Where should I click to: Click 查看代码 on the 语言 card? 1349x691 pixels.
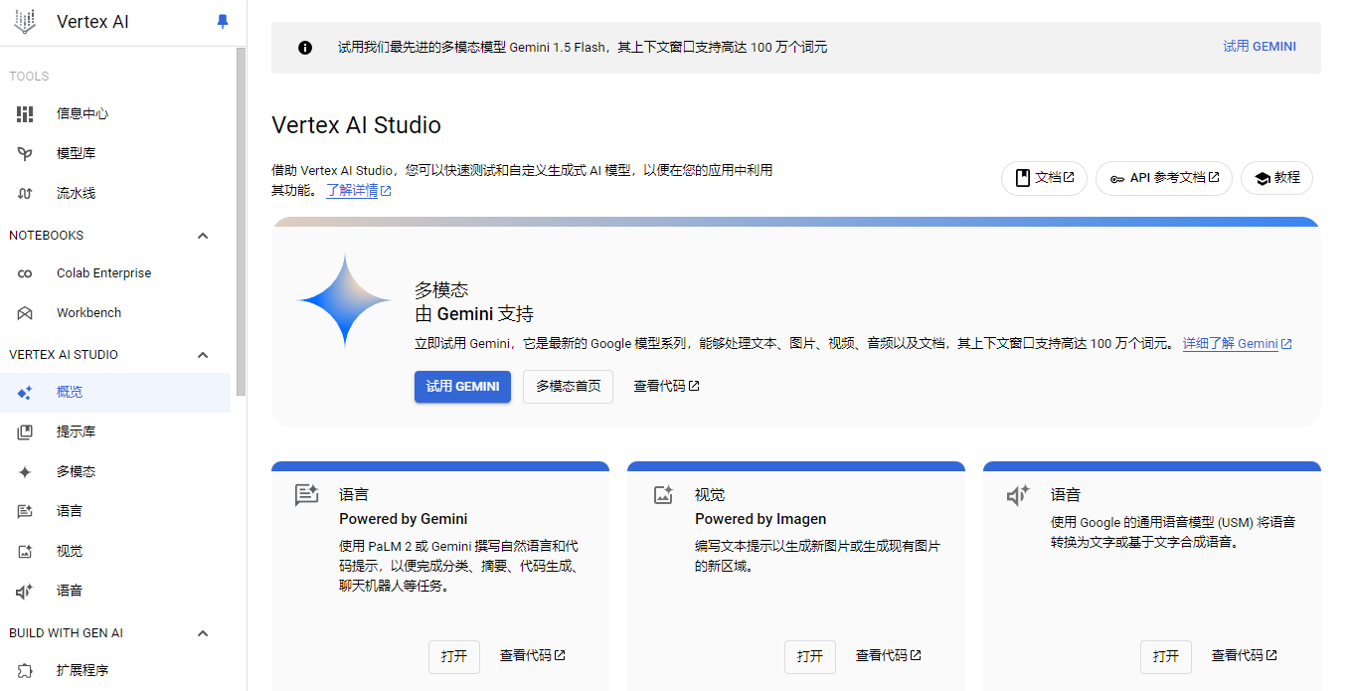[533, 656]
